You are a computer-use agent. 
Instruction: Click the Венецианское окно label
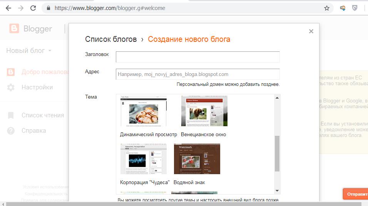click(204, 135)
